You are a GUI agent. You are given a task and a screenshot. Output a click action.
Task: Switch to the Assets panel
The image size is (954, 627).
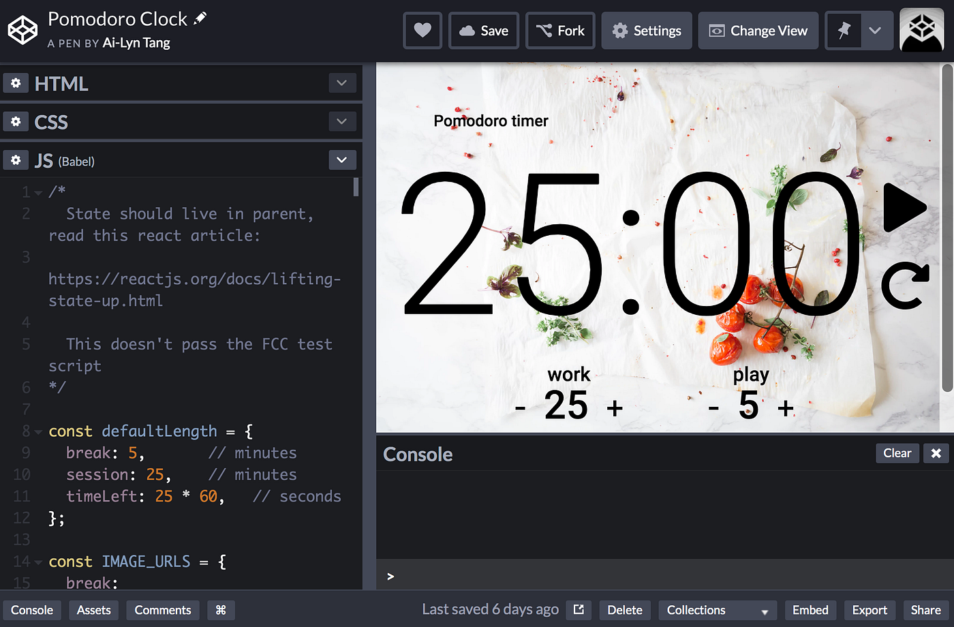[x=93, y=610]
